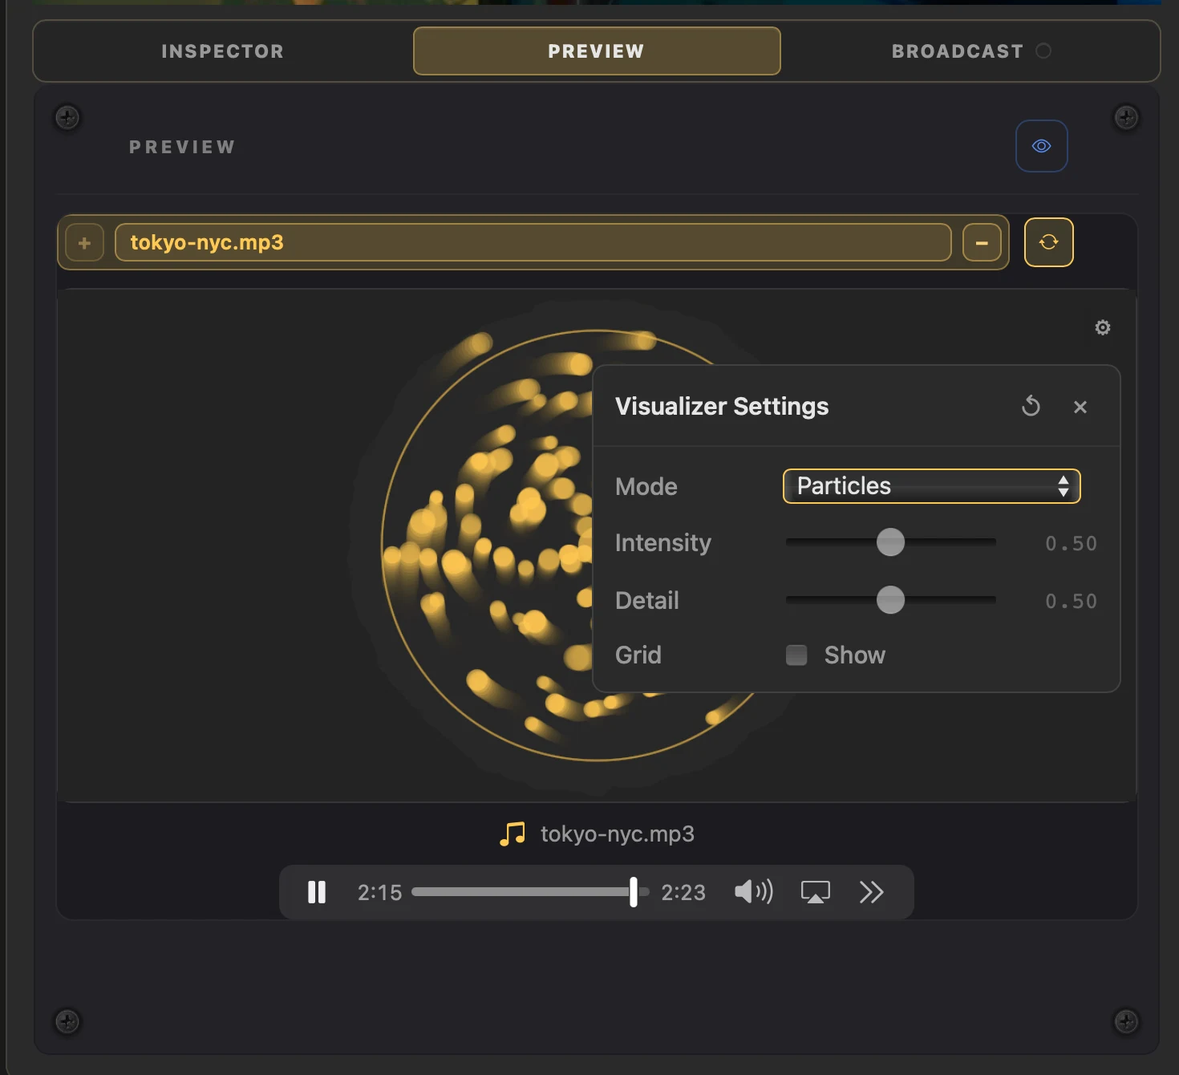Screen dimensions: 1179x1075
Task: Select the Preview tab
Action: pos(597,51)
